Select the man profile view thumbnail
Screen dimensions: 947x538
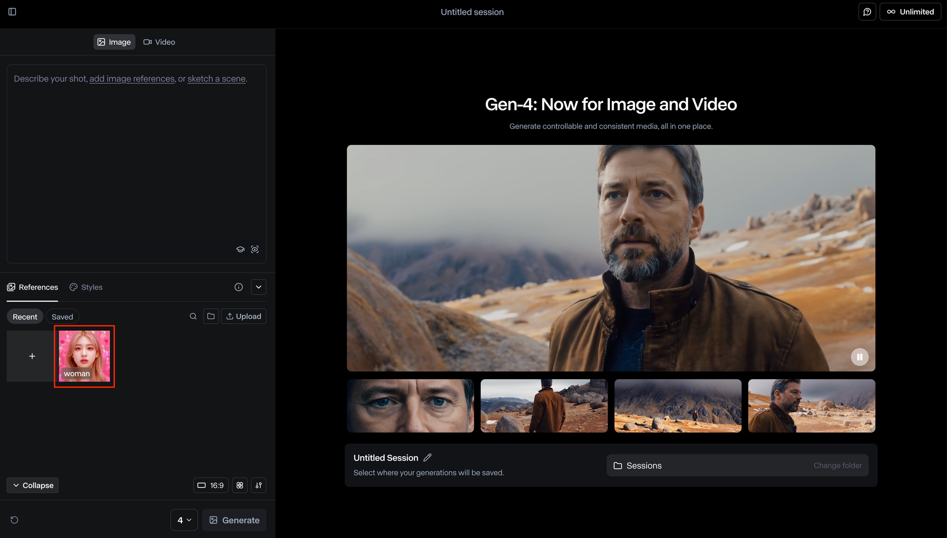pos(812,406)
